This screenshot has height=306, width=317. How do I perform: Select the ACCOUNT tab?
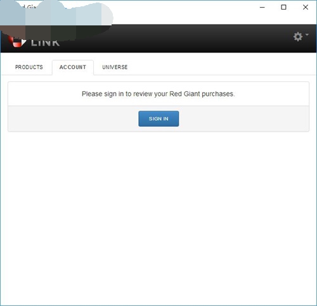(x=73, y=67)
